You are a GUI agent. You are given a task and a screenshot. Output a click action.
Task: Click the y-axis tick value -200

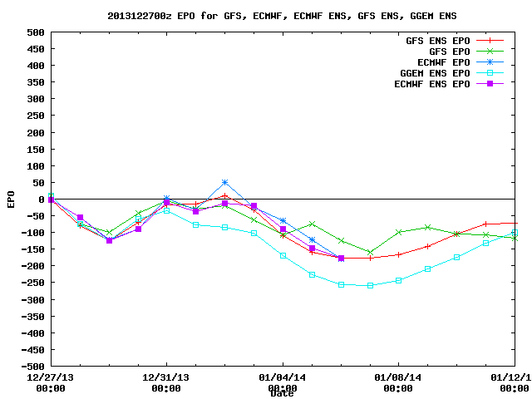[33, 266]
